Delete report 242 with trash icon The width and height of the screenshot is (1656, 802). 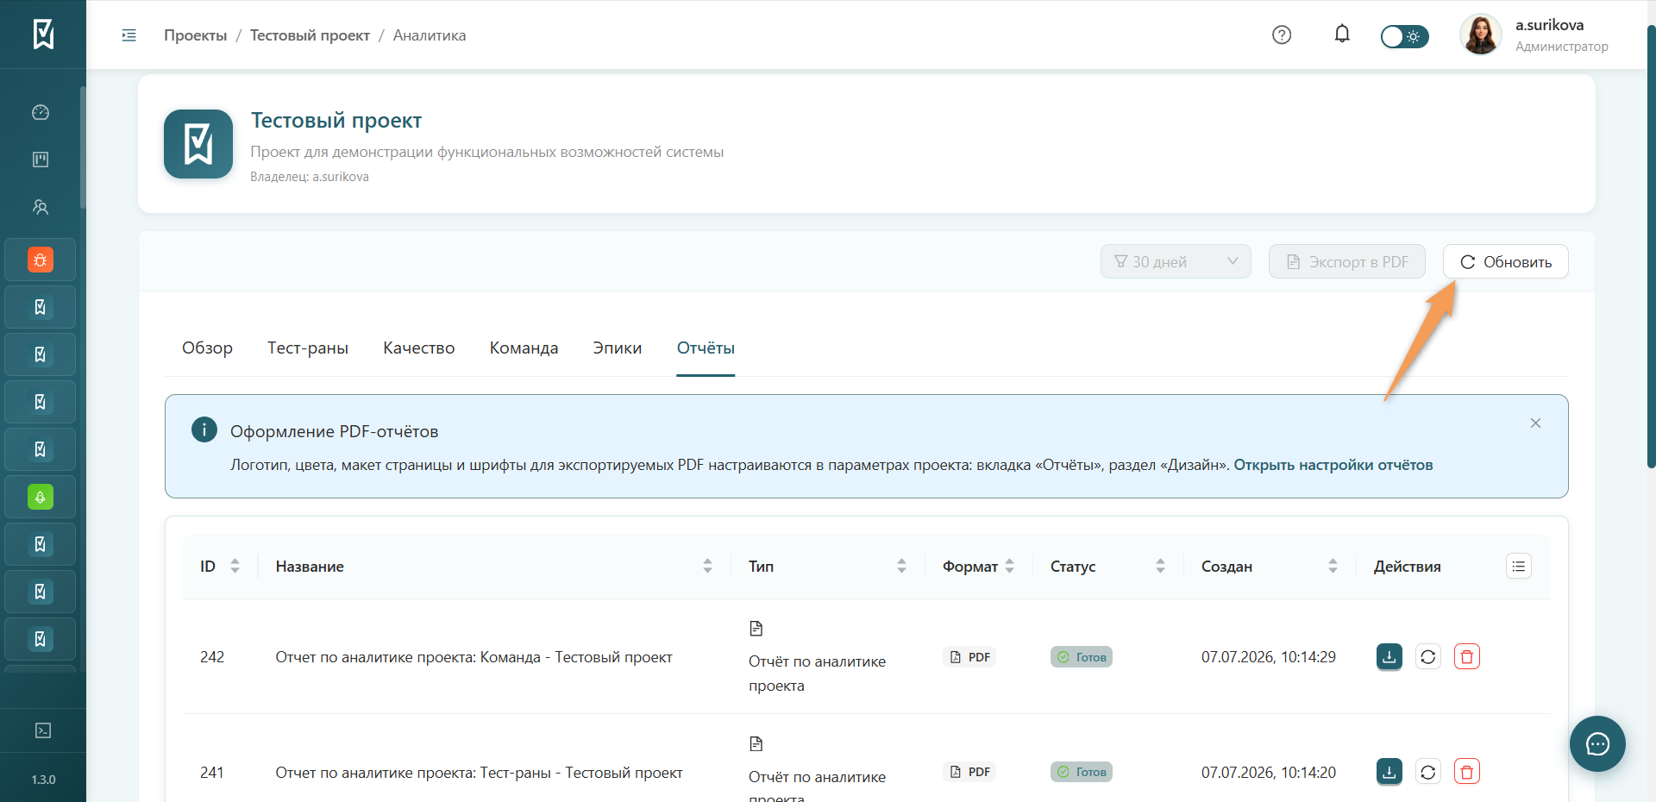[x=1467, y=657]
